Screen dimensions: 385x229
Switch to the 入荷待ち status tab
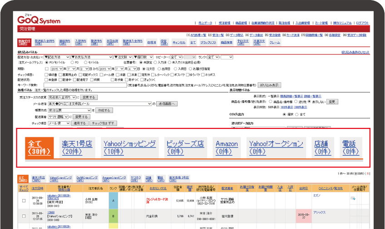point(80,43)
